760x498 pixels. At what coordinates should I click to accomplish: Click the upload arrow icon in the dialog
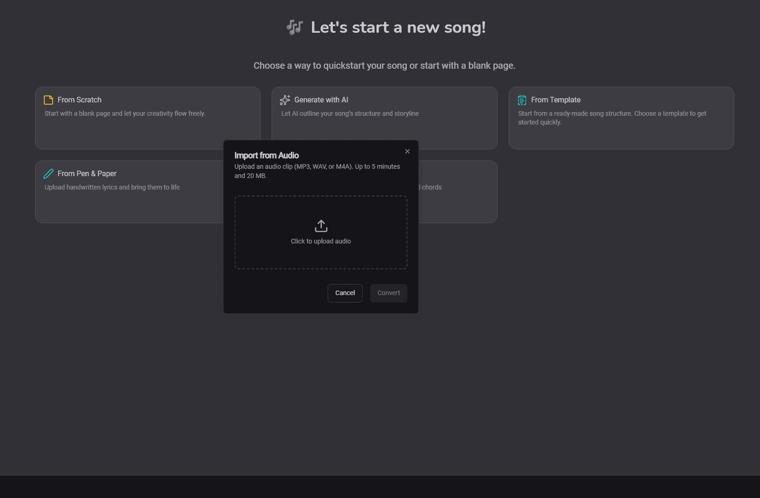pos(321,225)
